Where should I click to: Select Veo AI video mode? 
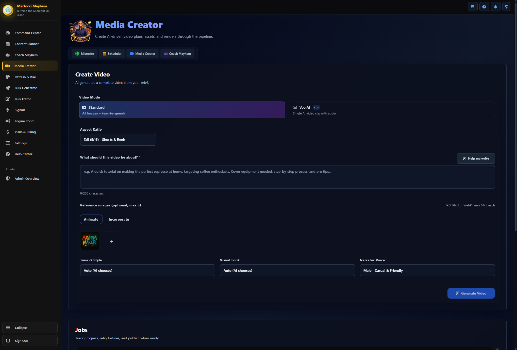392,110
